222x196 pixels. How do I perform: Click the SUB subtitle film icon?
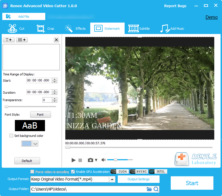(x=133, y=28)
